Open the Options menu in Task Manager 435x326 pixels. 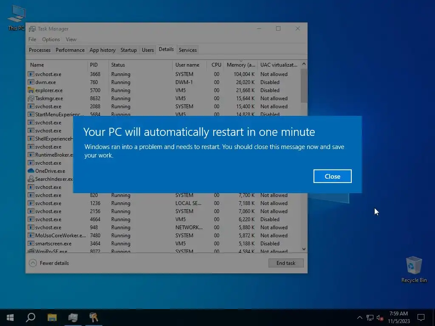point(51,39)
